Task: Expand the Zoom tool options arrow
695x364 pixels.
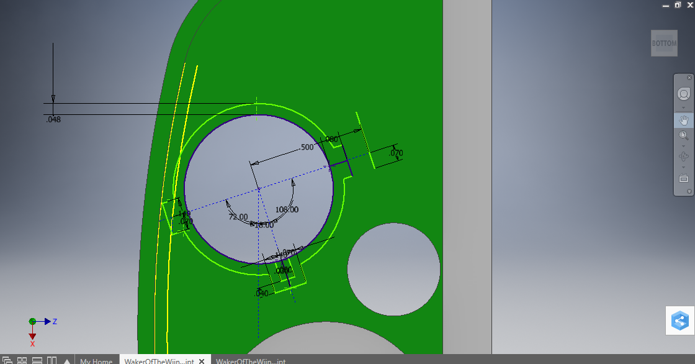Action: click(x=683, y=146)
